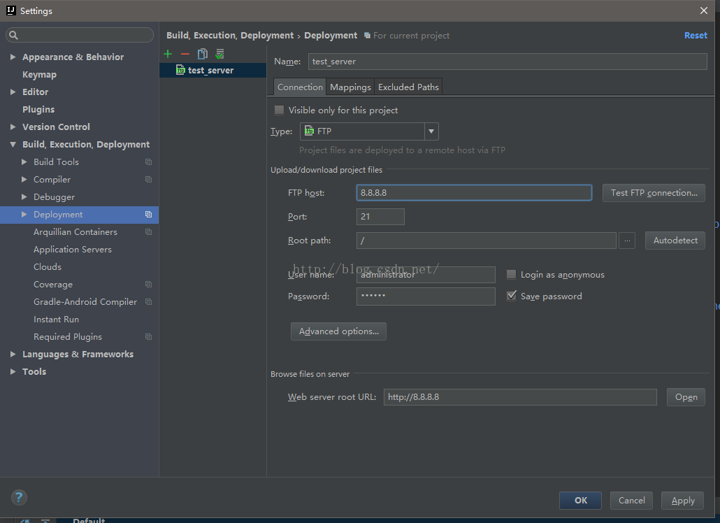This screenshot has width=720, height=523.
Task: Click project-level icon beside Arquillian Containers
Action: (148, 232)
